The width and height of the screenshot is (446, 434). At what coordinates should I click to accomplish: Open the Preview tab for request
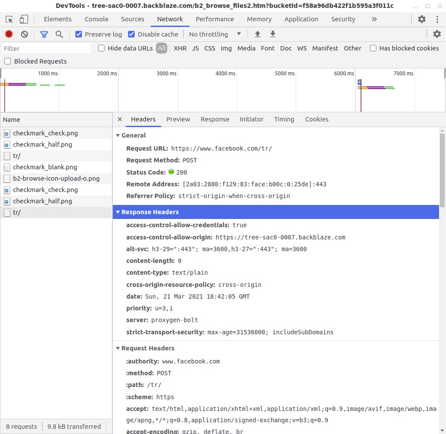click(x=178, y=119)
